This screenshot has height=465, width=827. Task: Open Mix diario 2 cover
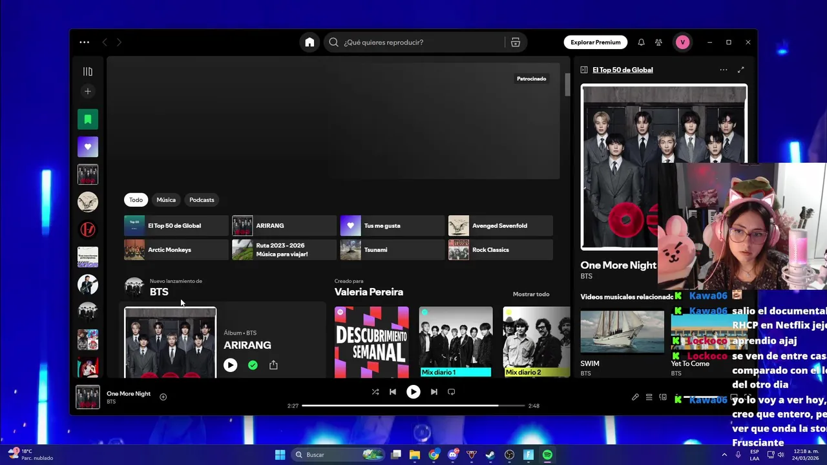point(536,342)
